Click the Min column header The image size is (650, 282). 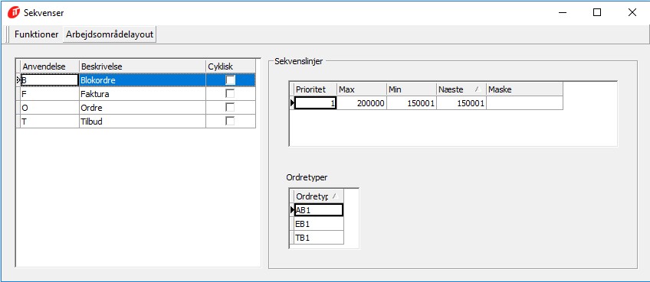(x=412, y=89)
